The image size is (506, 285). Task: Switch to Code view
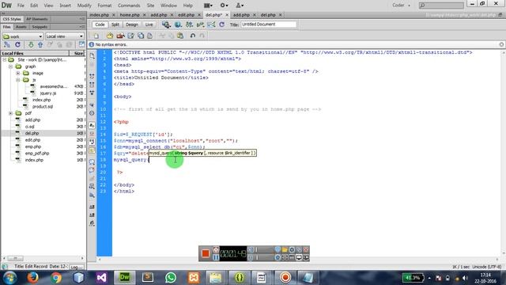(100, 25)
